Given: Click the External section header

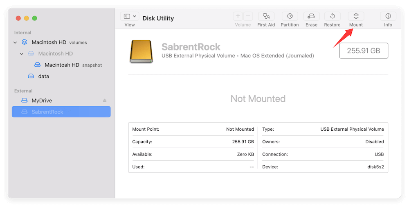Looking at the screenshot, I should tap(23, 91).
